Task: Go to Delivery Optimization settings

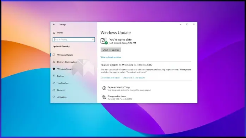Action: 67,62
